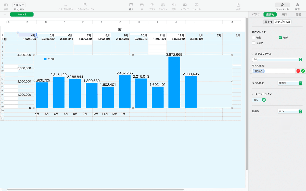Select cell B1 containing 4月
Image resolution: width=306 pixels, height=191 pixels.
tap(27, 35)
